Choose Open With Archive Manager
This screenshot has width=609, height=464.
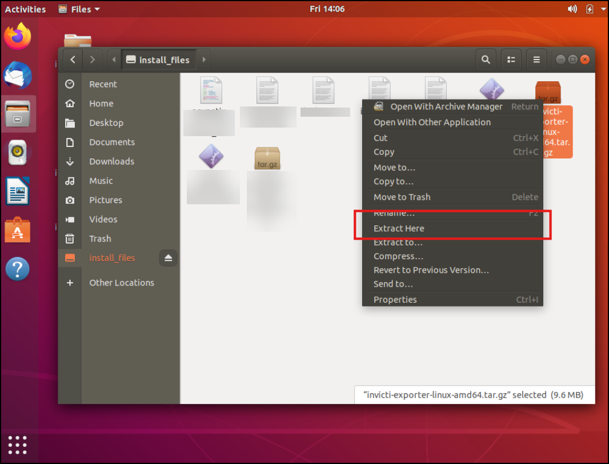(446, 106)
